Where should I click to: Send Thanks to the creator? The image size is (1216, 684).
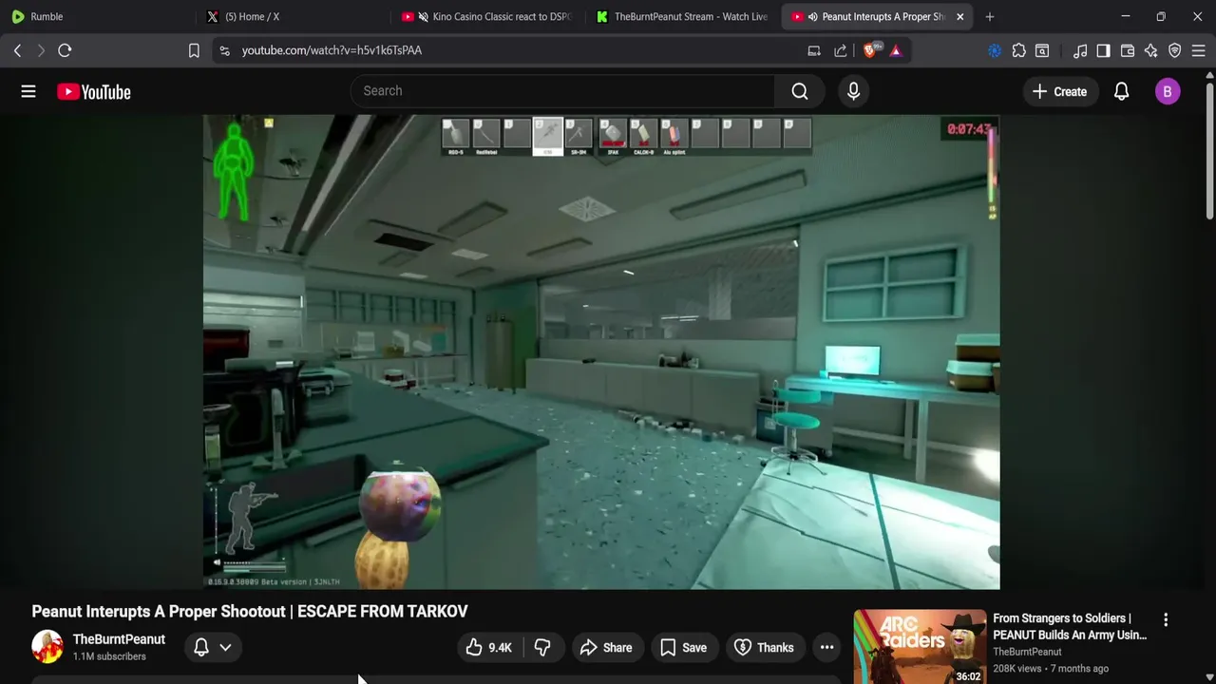[765, 648]
